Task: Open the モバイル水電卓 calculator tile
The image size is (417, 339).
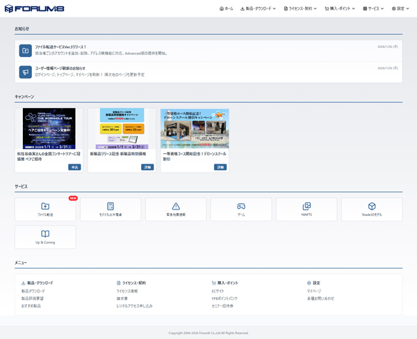Action: (111, 209)
